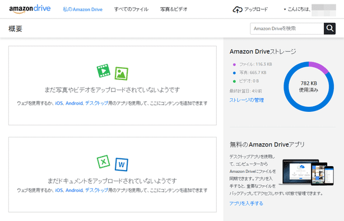Click the green photo image icon
The height and width of the screenshot is (221, 344).
tap(122, 73)
